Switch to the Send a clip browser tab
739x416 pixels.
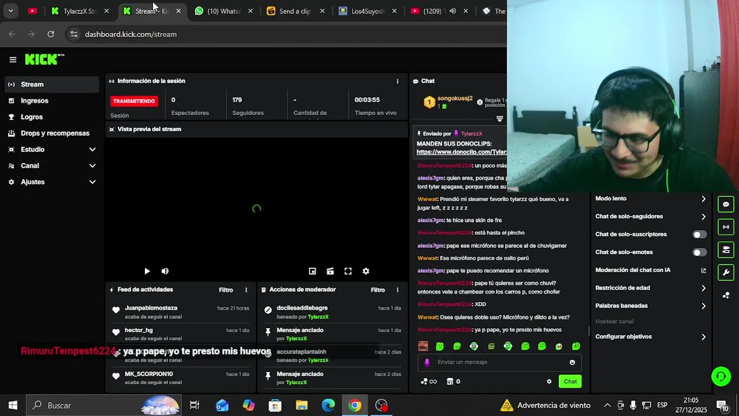(x=295, y=11)
